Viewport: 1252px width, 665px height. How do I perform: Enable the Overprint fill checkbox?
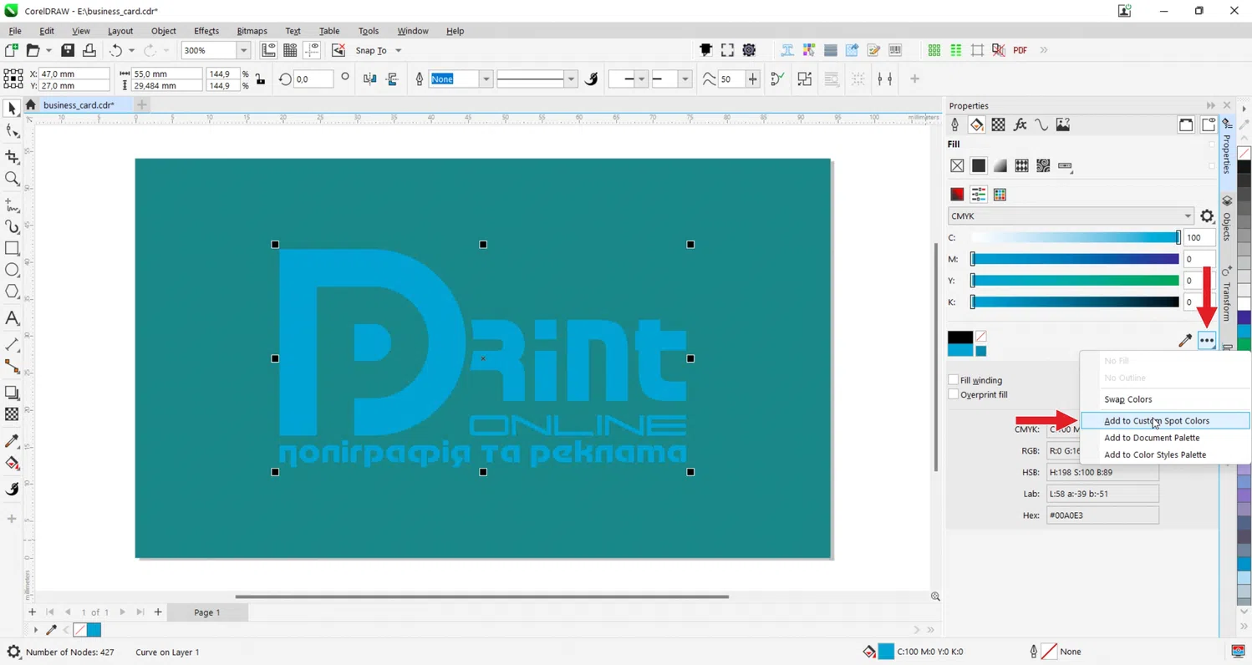tap(953, 394)
